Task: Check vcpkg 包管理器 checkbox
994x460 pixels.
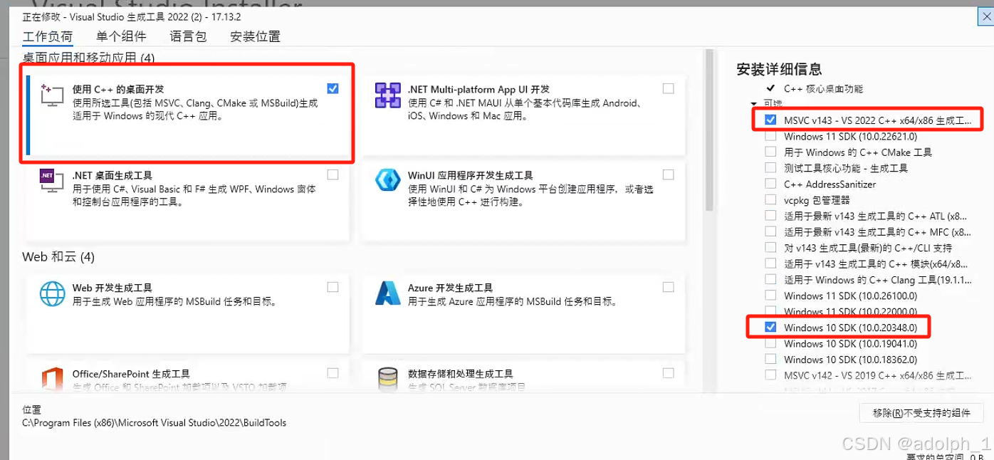Action: 770,200
